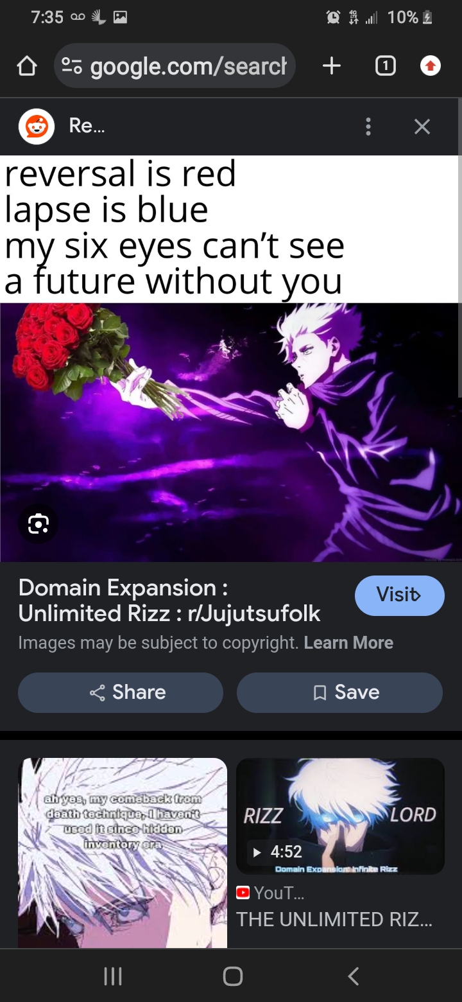Tap the red Chrome update icon
Screen dimensions: 462x1002
point(431,66)
